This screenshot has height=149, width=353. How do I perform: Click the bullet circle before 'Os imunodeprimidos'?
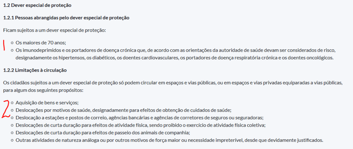[12, 50]
